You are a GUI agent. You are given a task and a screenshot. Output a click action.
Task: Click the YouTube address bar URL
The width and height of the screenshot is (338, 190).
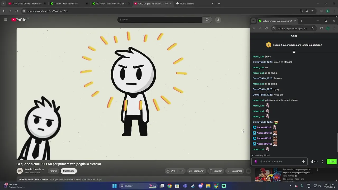48,11
